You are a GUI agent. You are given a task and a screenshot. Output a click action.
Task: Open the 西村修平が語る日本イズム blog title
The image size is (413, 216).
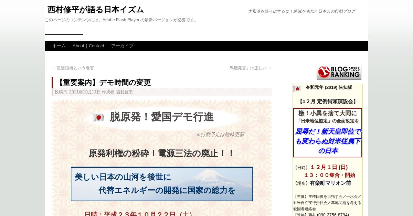coord(96,10)
